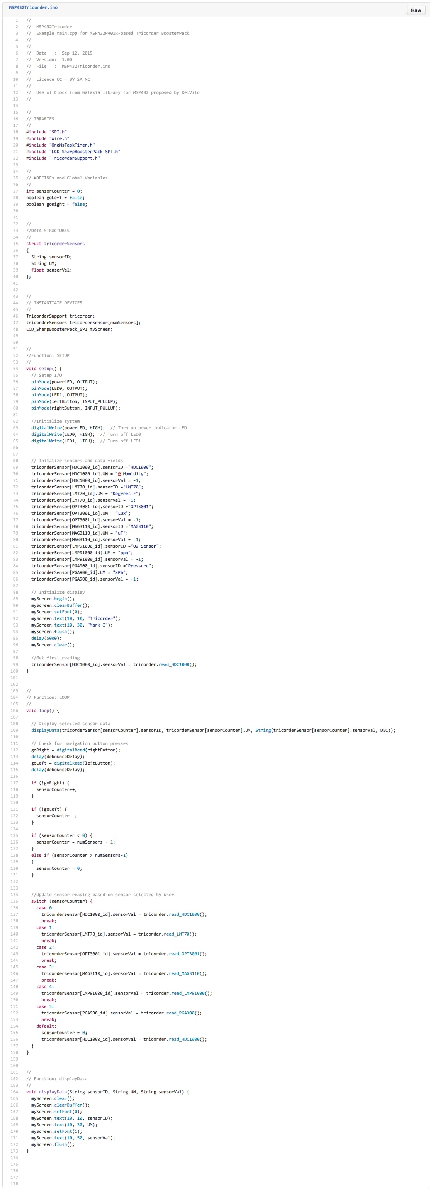Select line number 18

click(16, 132)
